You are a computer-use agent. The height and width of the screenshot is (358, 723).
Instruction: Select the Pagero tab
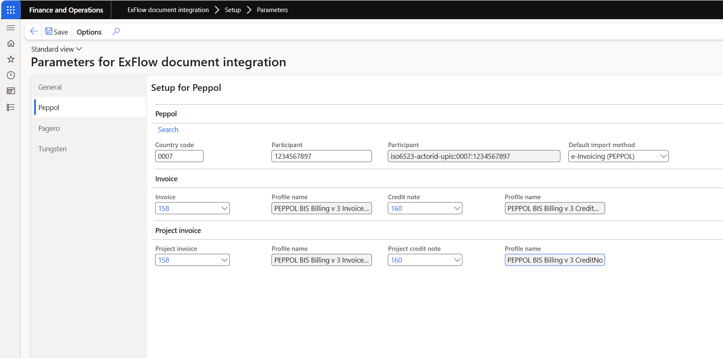tap(89, 128)
